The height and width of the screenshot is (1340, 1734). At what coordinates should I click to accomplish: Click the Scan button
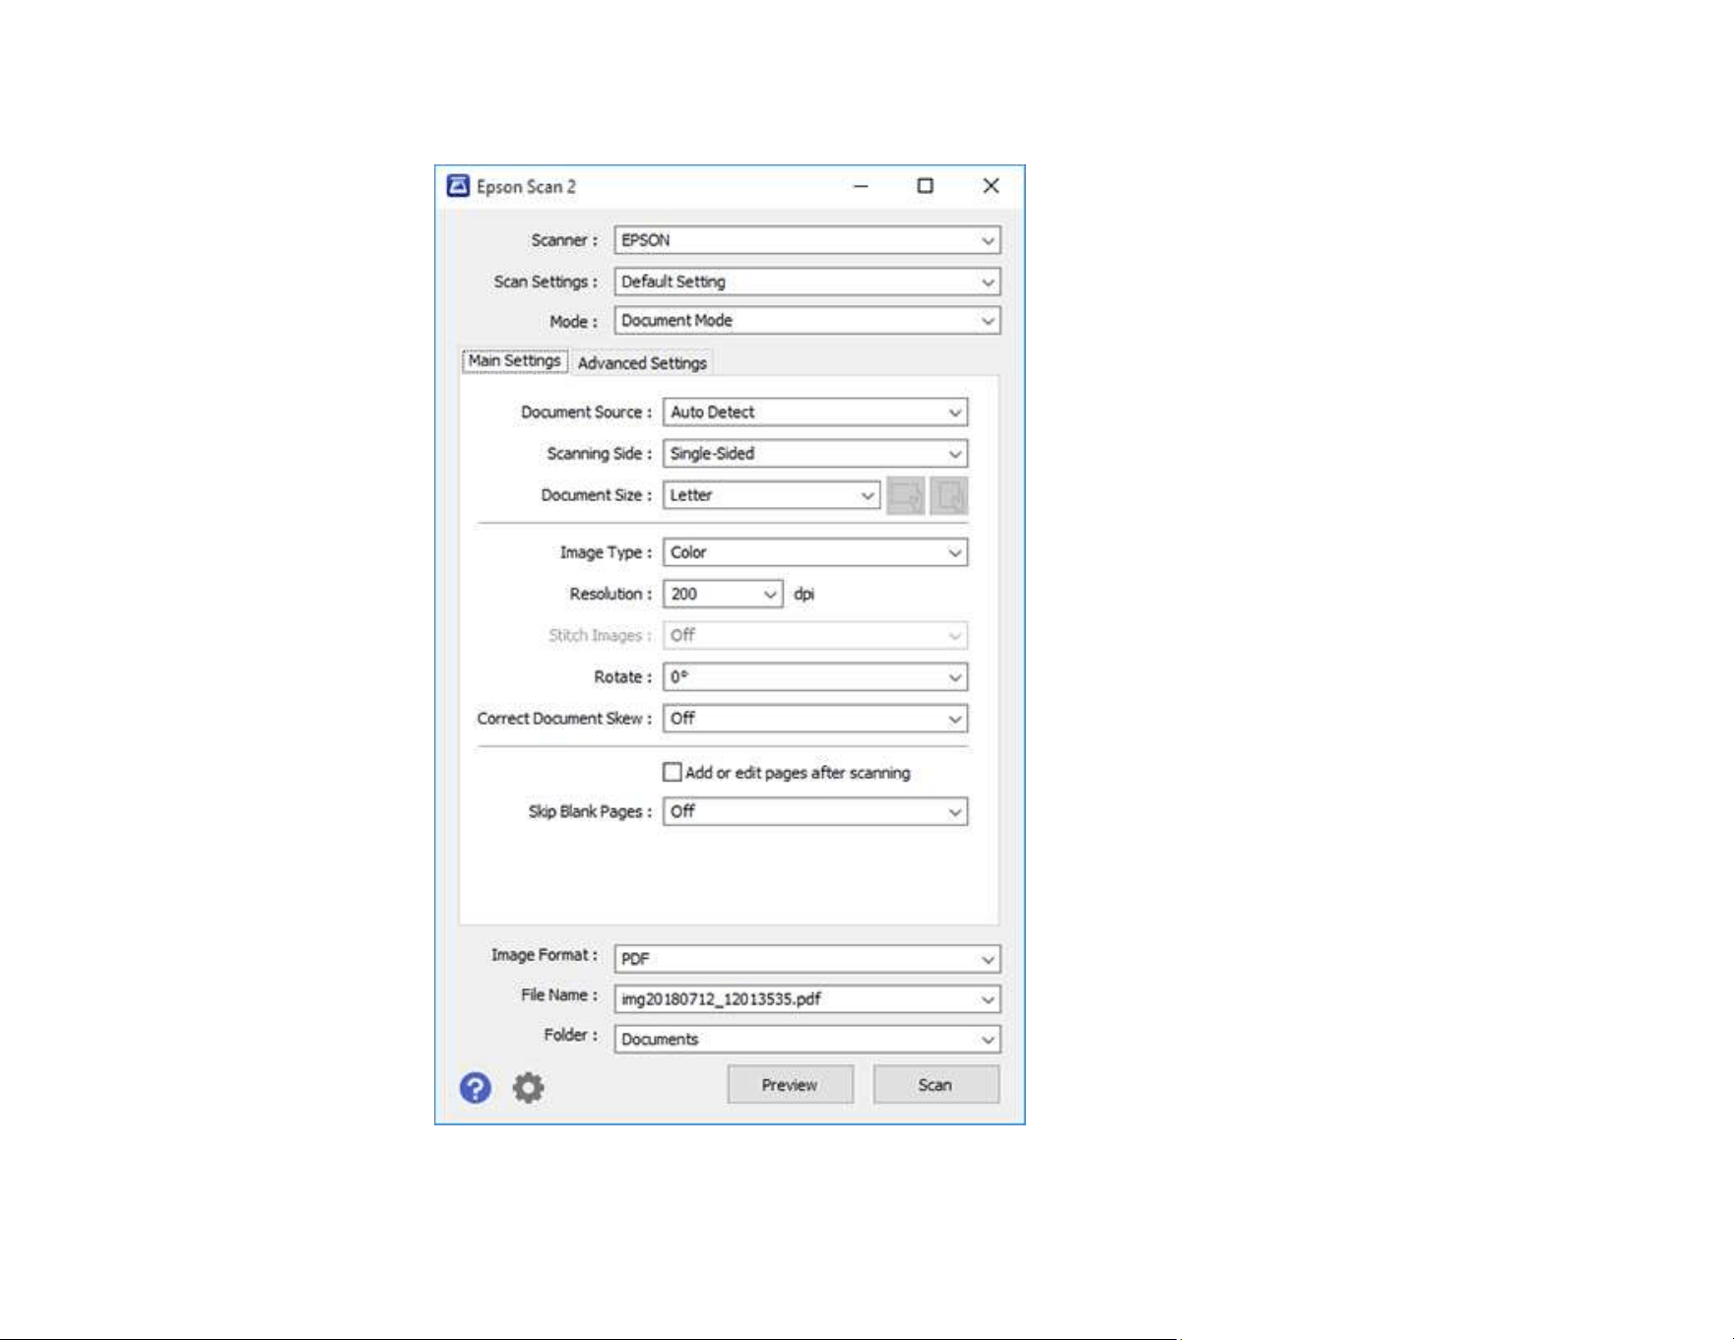[x=935, y=1085]
